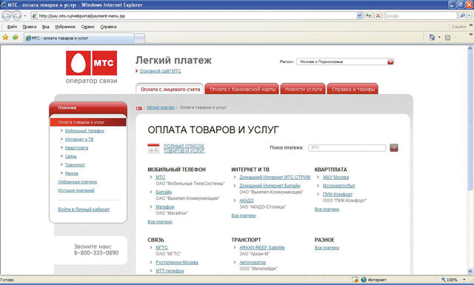The image size is (474, 285).
Task: Open ARKAN REEF Satellite link
Action: (261, 247)
